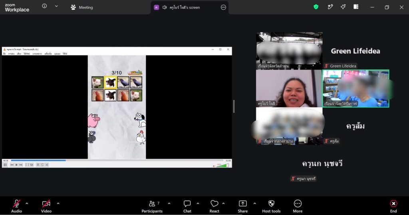Open the AI Companion sparkle icon
This screenshot has height=215, width=409.
point(343,7)
